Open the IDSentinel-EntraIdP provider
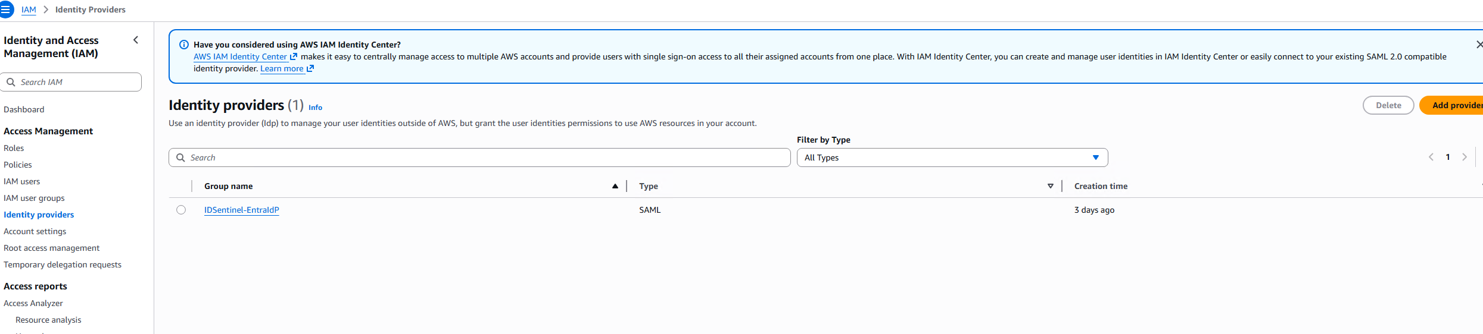1483x334 pixels. point(242,210)
